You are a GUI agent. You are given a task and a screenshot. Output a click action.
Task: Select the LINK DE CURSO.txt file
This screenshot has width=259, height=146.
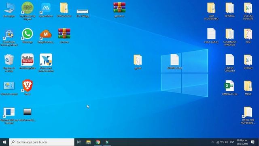tap(229, 60)
